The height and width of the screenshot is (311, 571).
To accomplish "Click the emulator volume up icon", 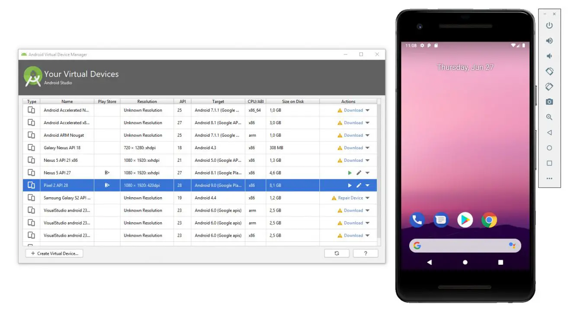I will coord(549,41).
